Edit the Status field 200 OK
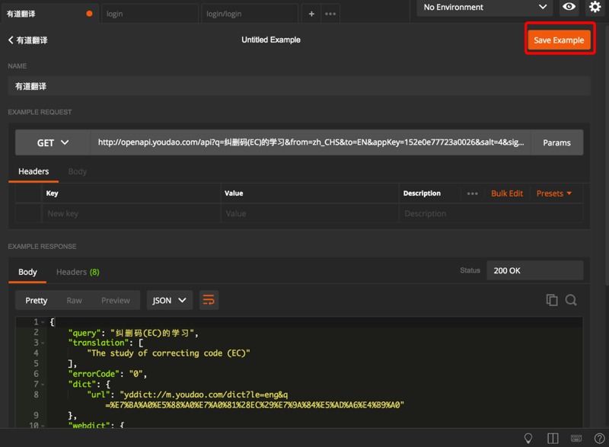This screenshot has width=609, height=447. [535, 270]
